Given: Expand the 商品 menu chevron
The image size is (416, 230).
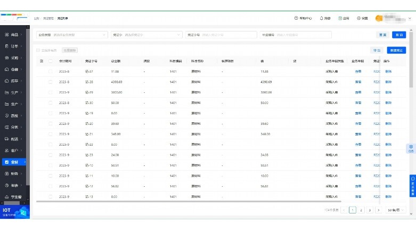Looking at the screenshot, I should click(21, 35).
